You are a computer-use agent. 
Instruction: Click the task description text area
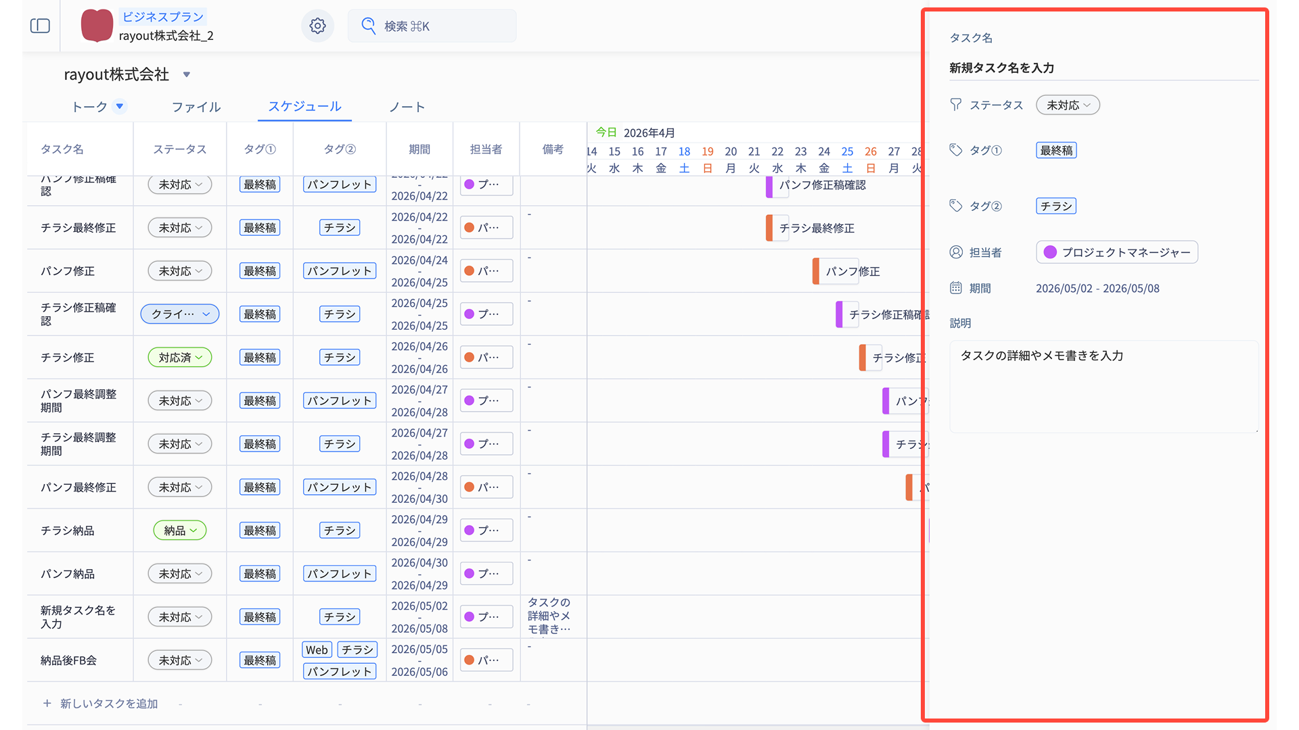1103,387
